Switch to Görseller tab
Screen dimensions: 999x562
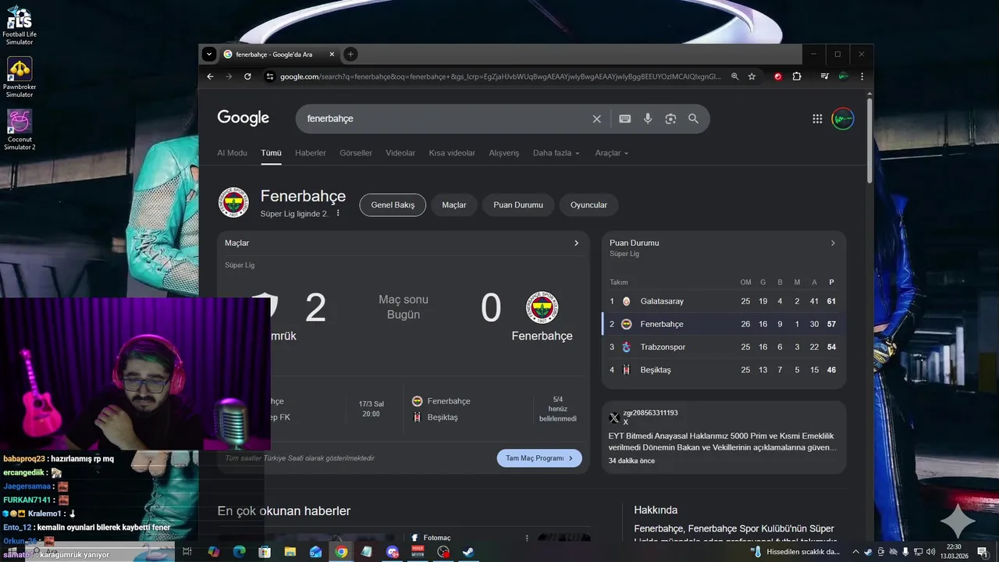click(356, 153)
